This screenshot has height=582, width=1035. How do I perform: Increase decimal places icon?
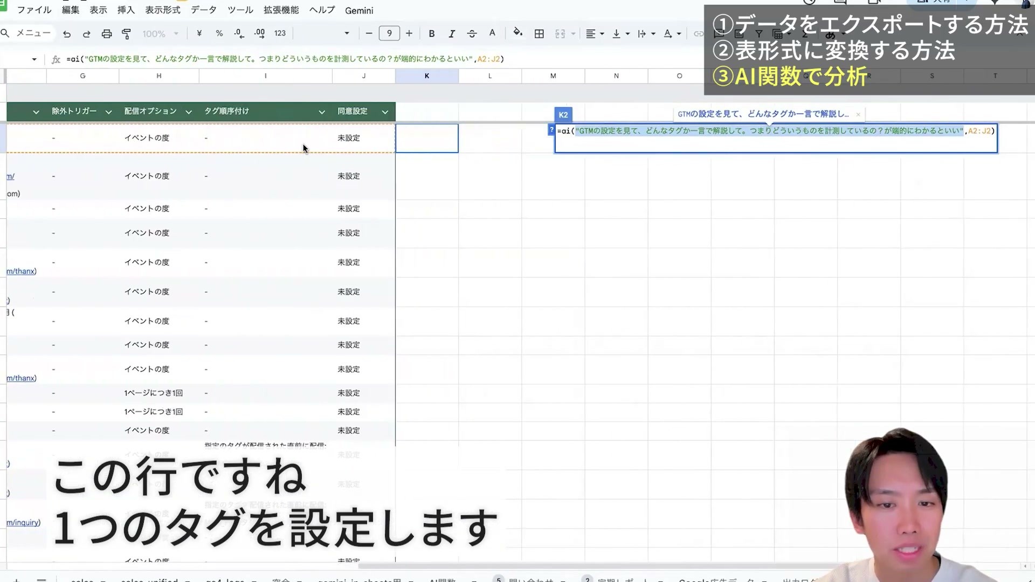[259, 33]
